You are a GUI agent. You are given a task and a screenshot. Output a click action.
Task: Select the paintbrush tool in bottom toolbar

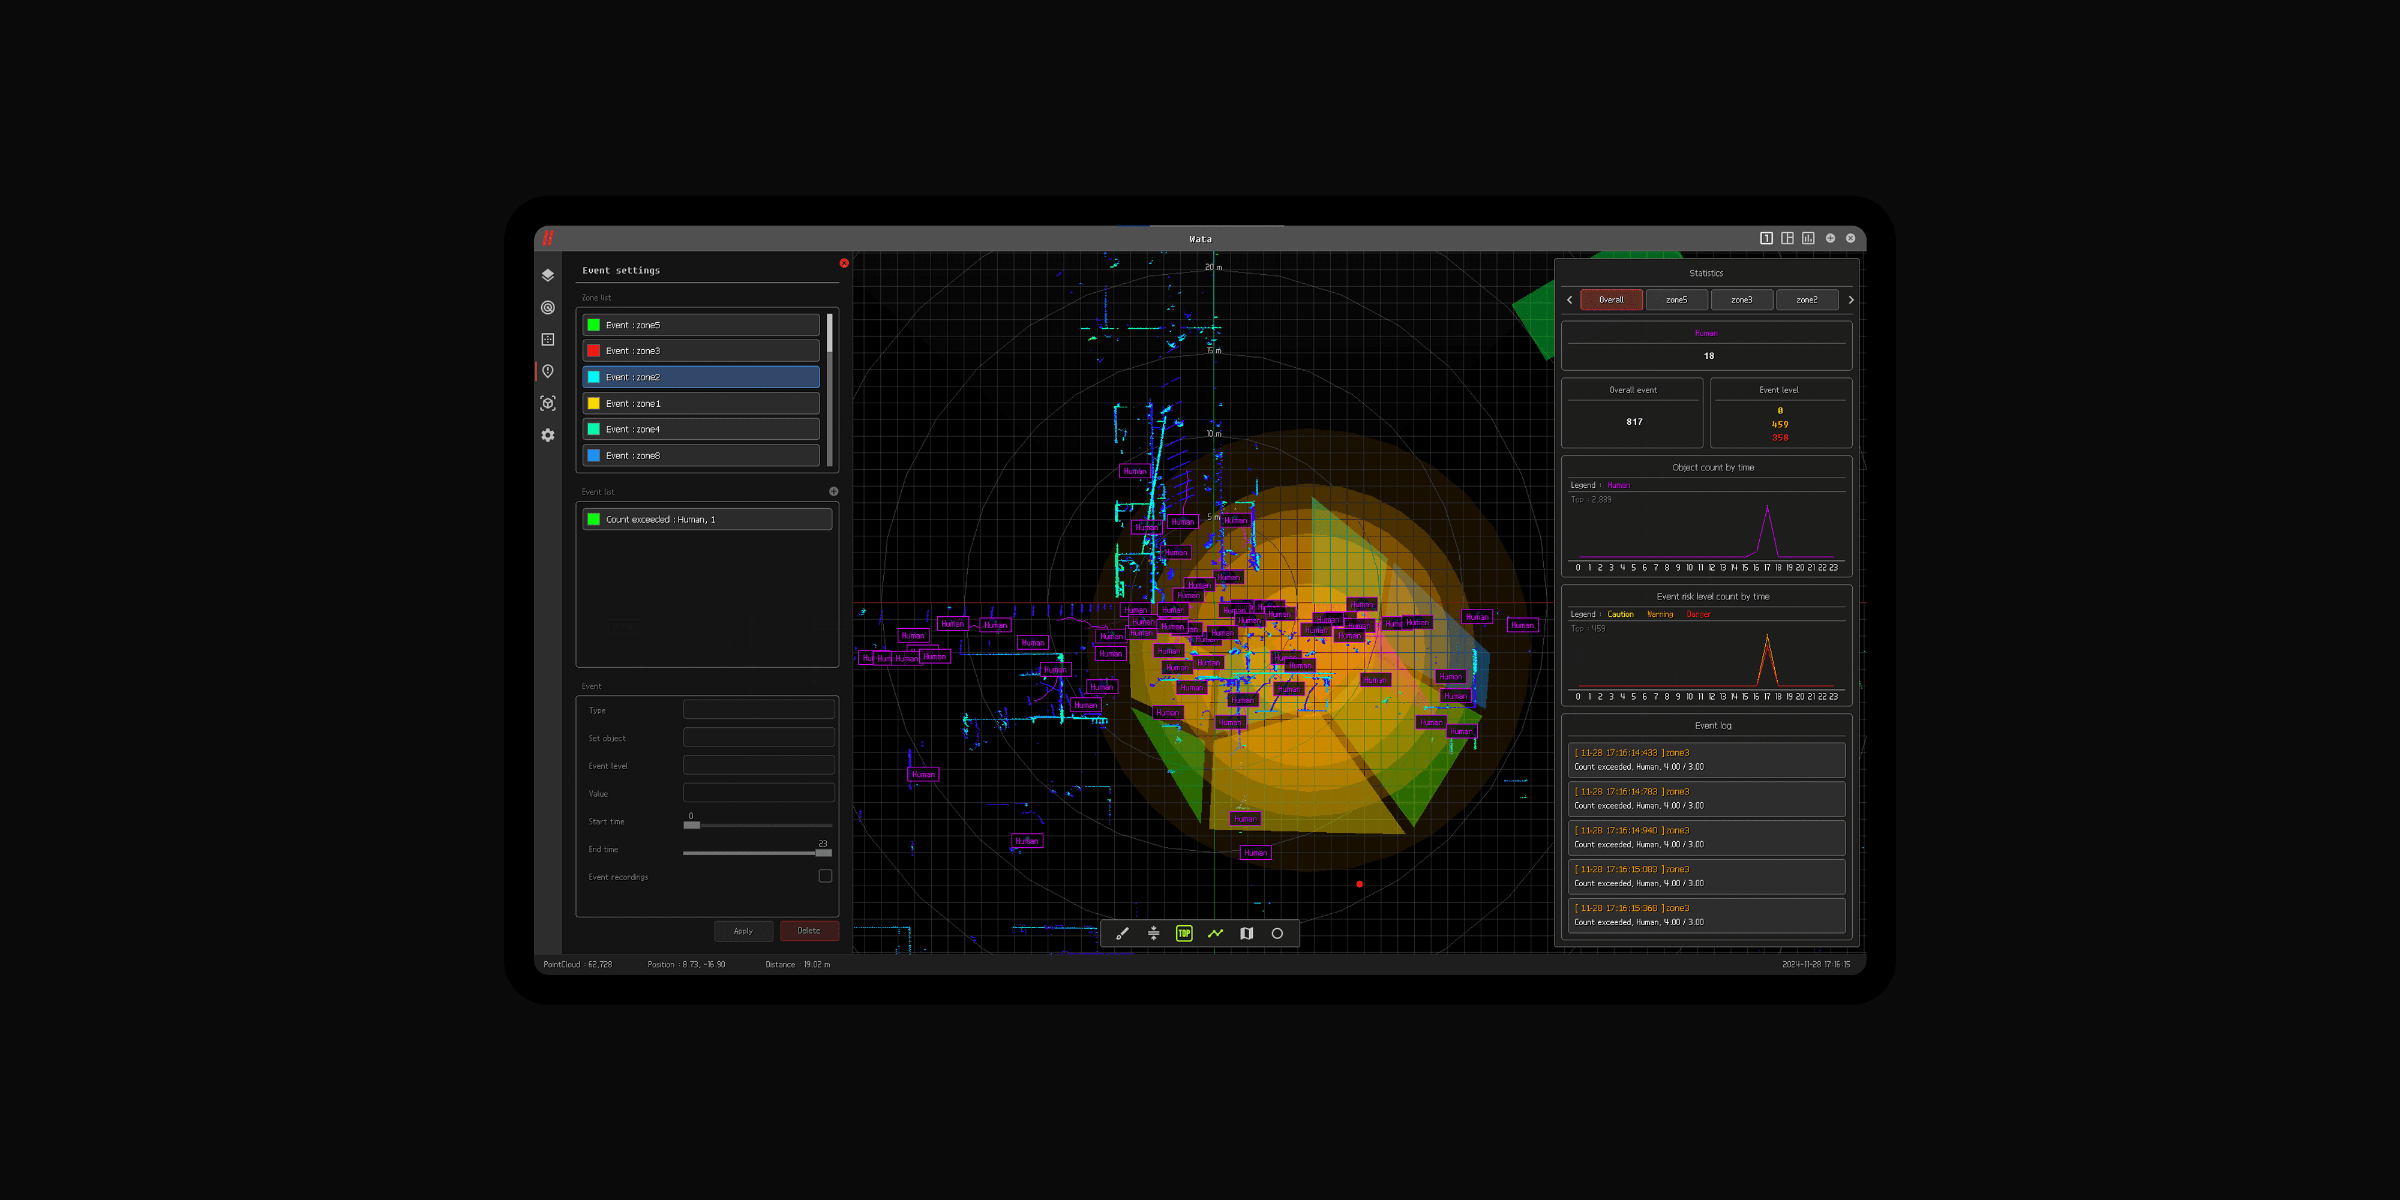pyautogui.click(x=1122, y=934)
